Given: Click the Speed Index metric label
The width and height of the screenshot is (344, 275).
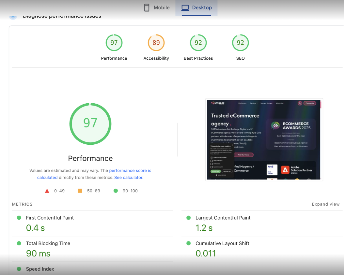Looking at the screenshot, I should coord(40,269).
